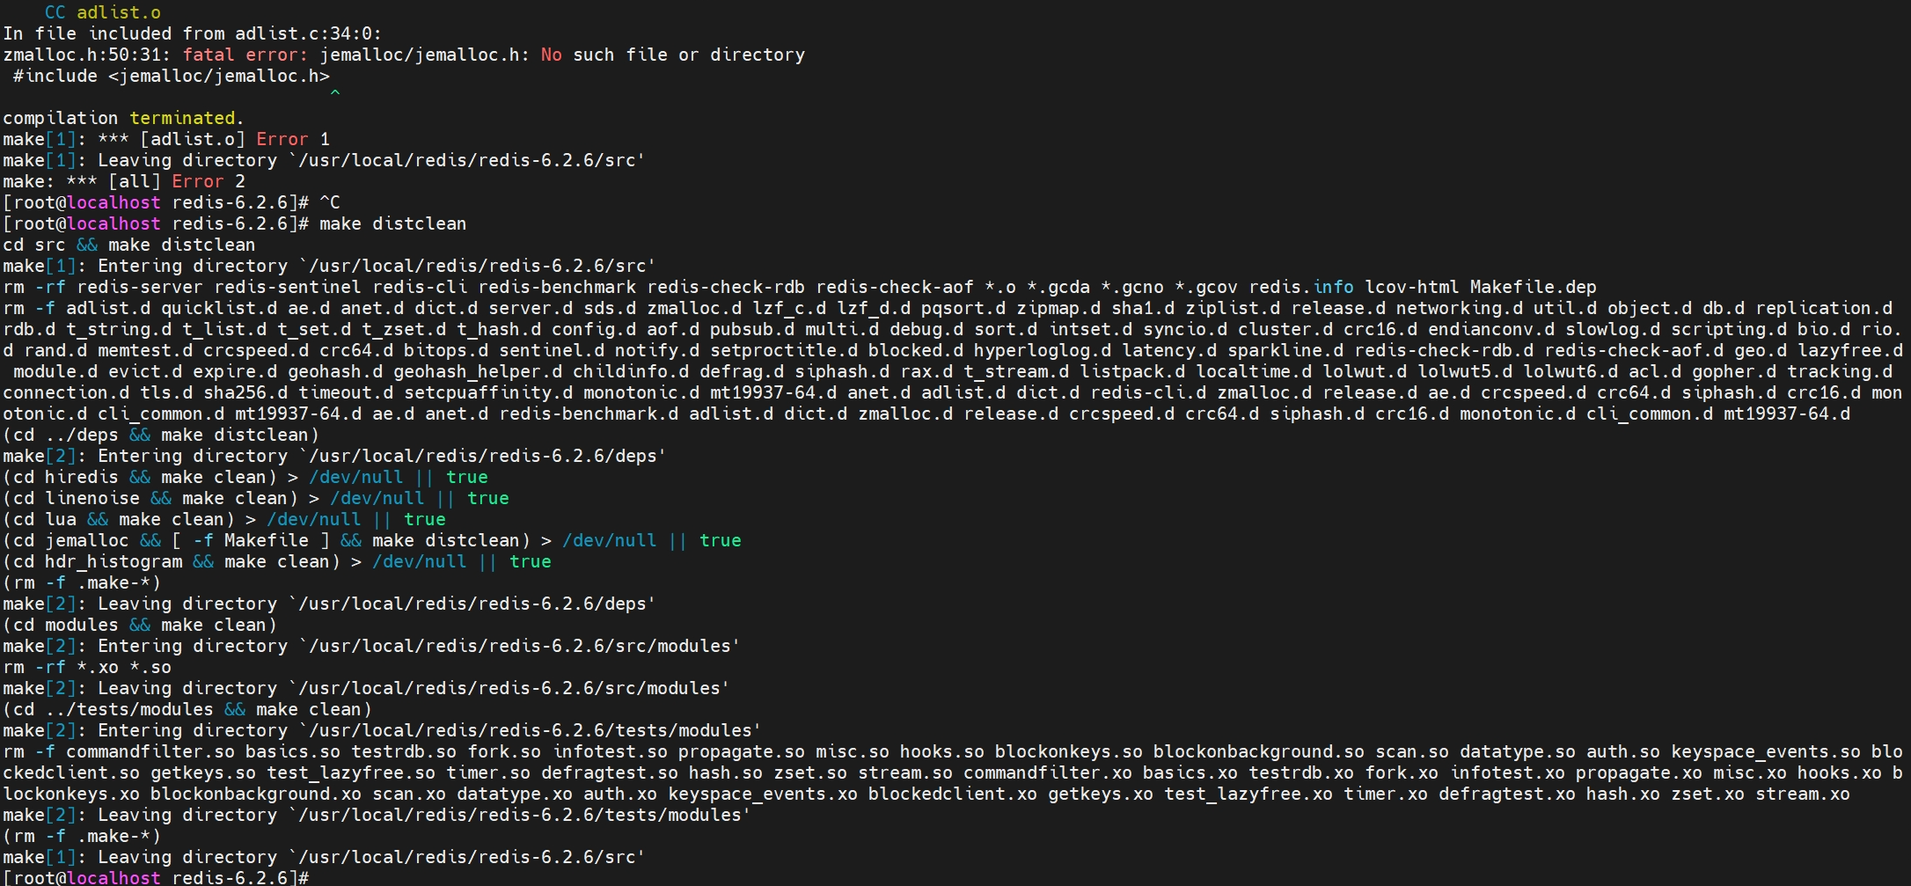Click '(cd lua && make clean)' line
The height and width of the screenshot is (886, 1911).
click(224, 519)
